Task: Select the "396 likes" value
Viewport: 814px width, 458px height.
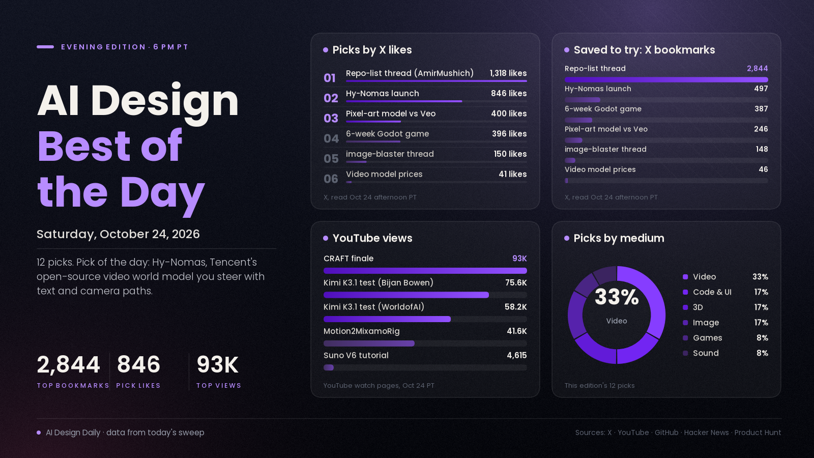Action: [509, 134]
